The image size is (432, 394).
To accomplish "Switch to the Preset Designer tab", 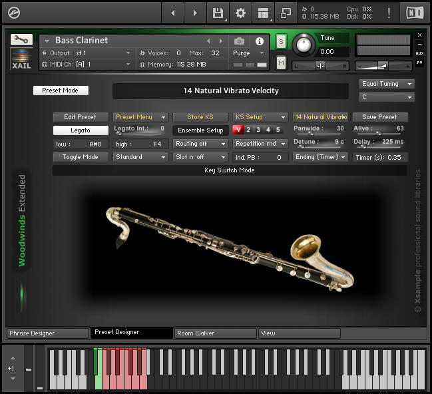I will (132, 333).
